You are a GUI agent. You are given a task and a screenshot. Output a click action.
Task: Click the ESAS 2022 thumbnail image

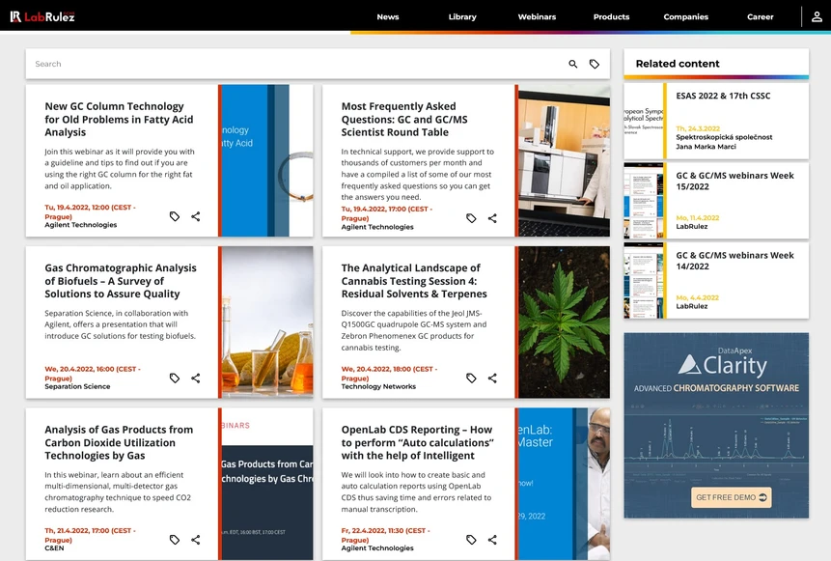click(644, 121)
